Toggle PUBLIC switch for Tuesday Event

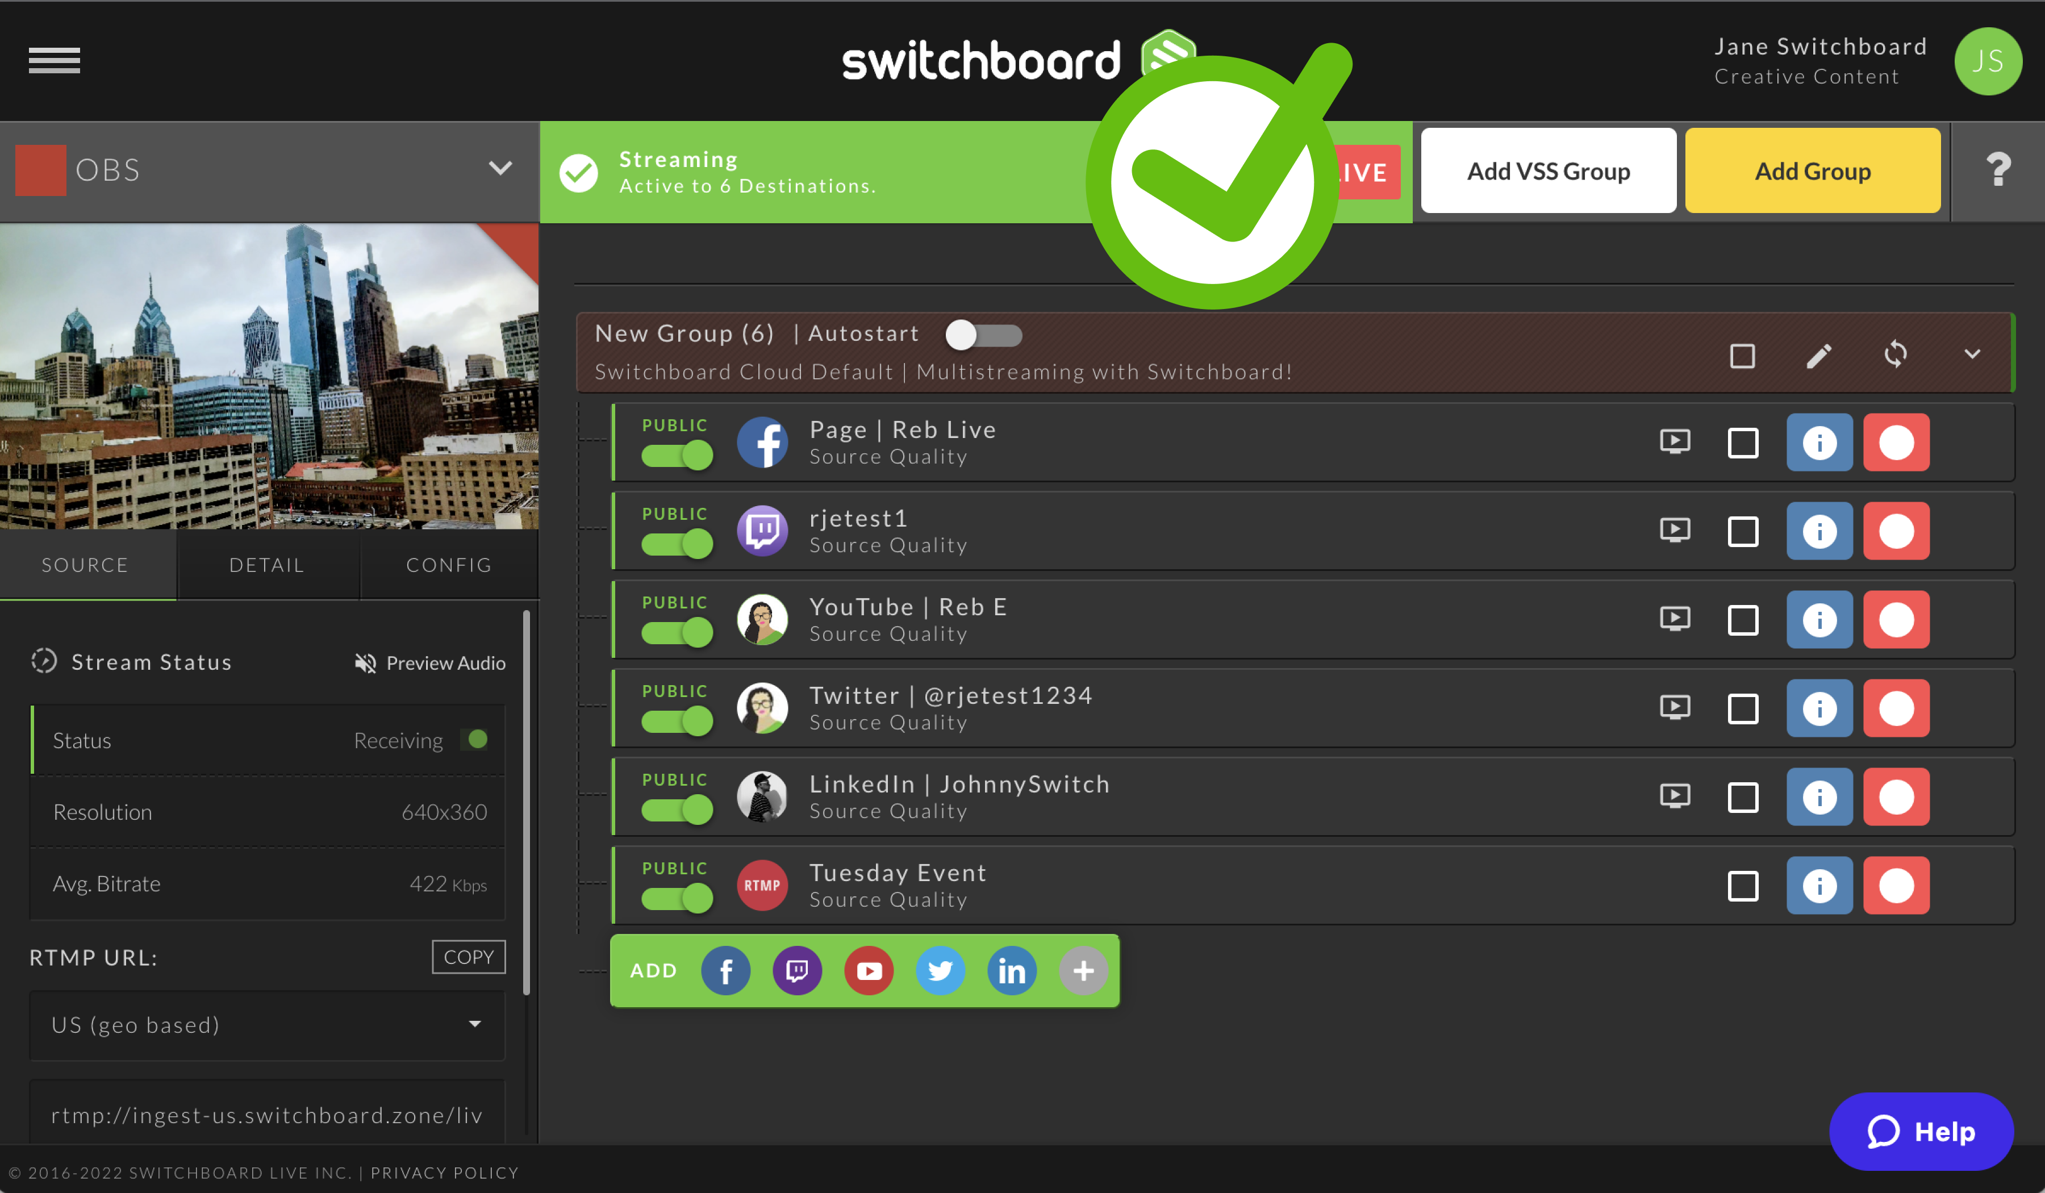677,897
